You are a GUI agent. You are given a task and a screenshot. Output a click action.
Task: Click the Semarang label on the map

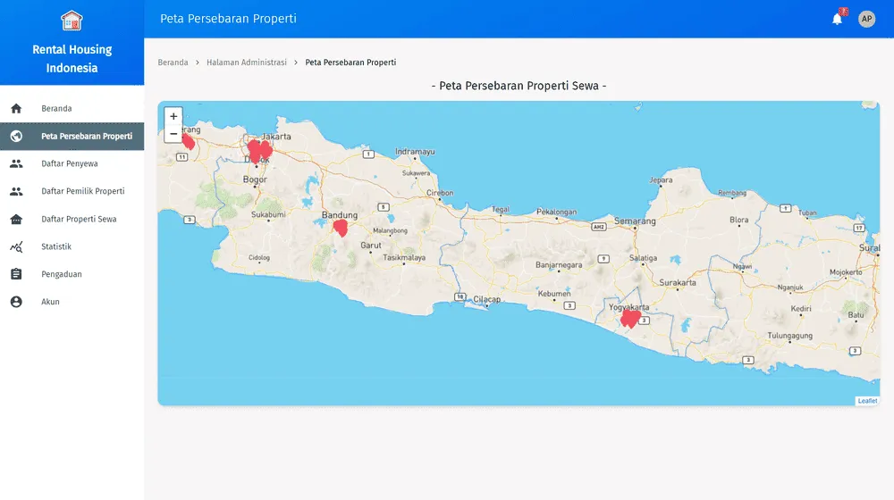[635, 221]
